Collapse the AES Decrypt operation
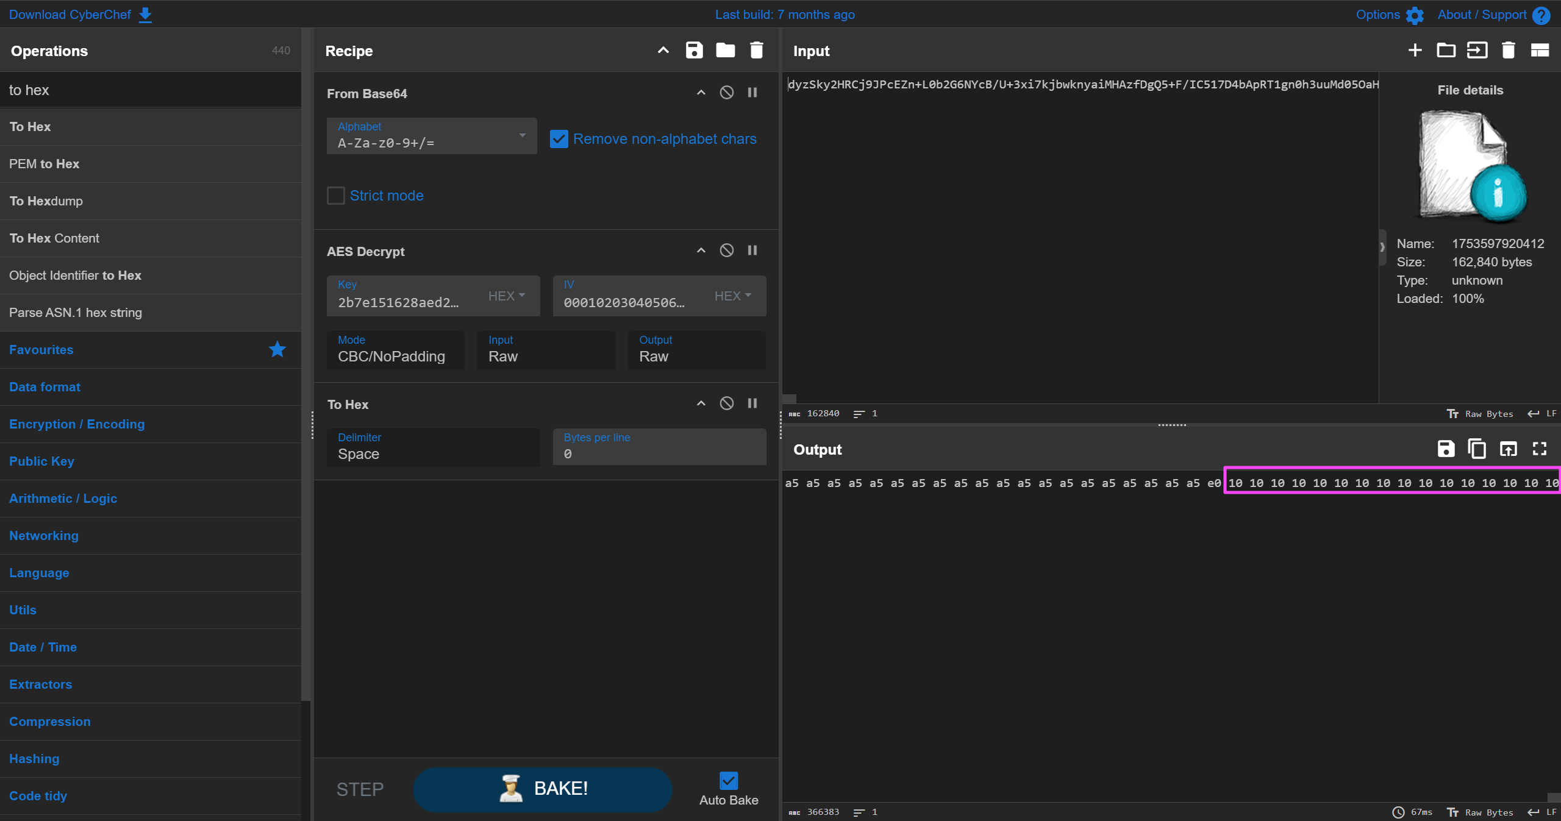 (701, 251)
